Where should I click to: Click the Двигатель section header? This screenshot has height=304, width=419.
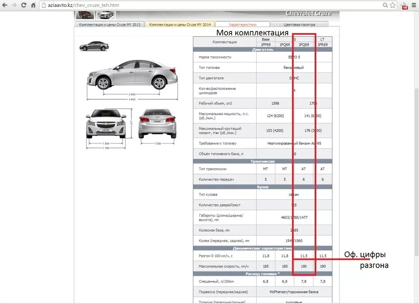pos(263,49)
